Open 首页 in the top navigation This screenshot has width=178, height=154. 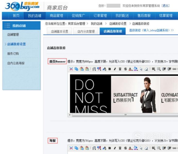pyautogui.click(x=16, y=15)
